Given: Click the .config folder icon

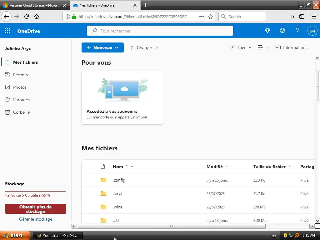Looking at the screenshot, I should 103,180.
